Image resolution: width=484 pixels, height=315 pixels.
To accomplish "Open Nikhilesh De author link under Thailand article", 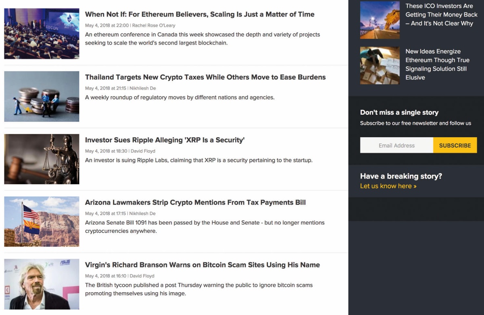I will tap(143, 88).
